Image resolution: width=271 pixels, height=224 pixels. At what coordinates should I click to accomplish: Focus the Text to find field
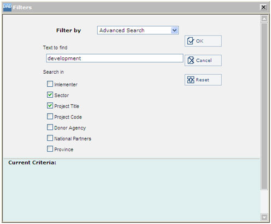(115, 58)
